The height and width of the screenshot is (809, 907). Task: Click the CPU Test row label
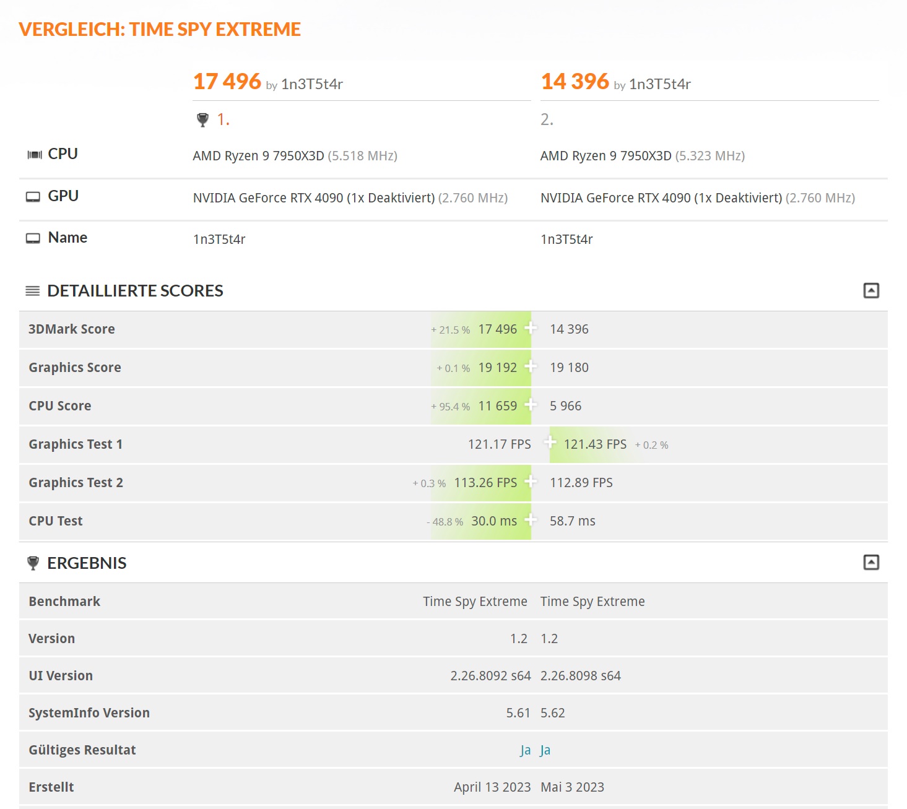56,521
